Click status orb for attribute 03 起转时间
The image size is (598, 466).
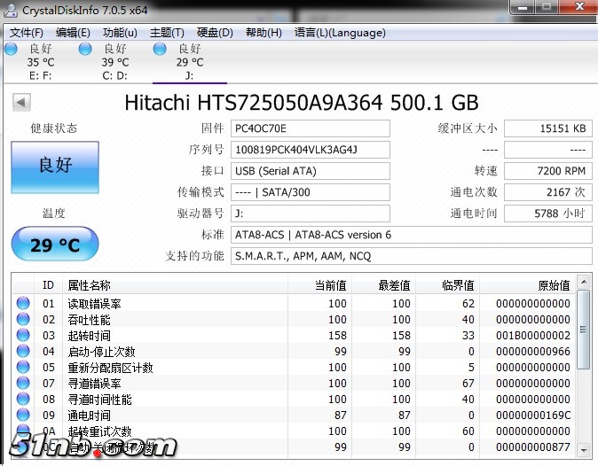(23, 336)
